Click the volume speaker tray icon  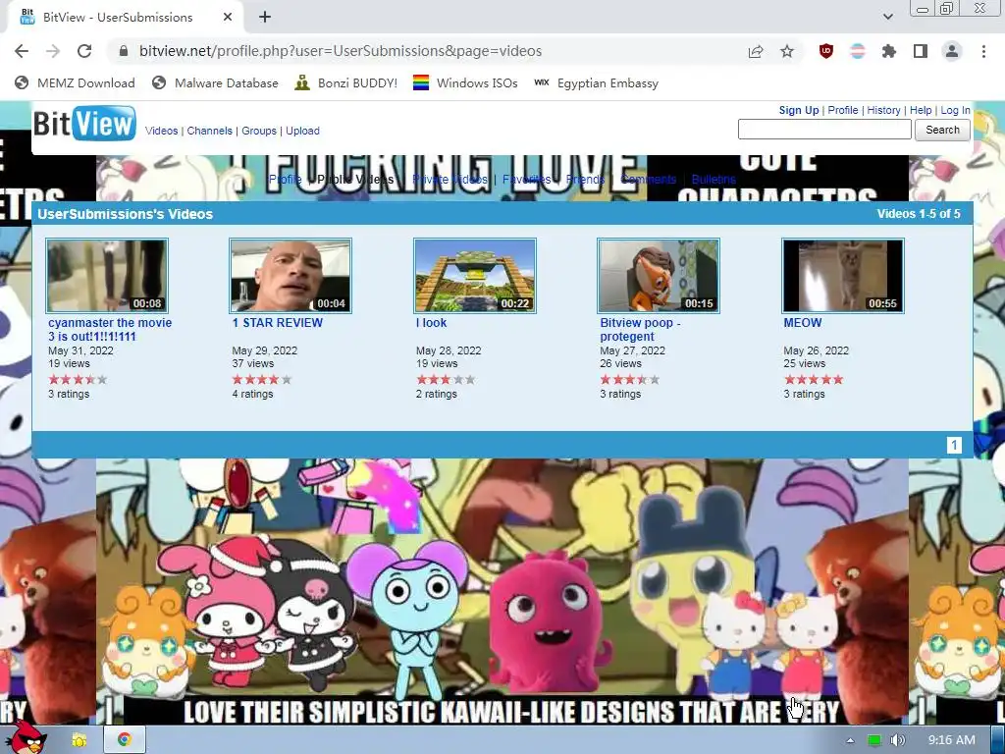point(897,740)
